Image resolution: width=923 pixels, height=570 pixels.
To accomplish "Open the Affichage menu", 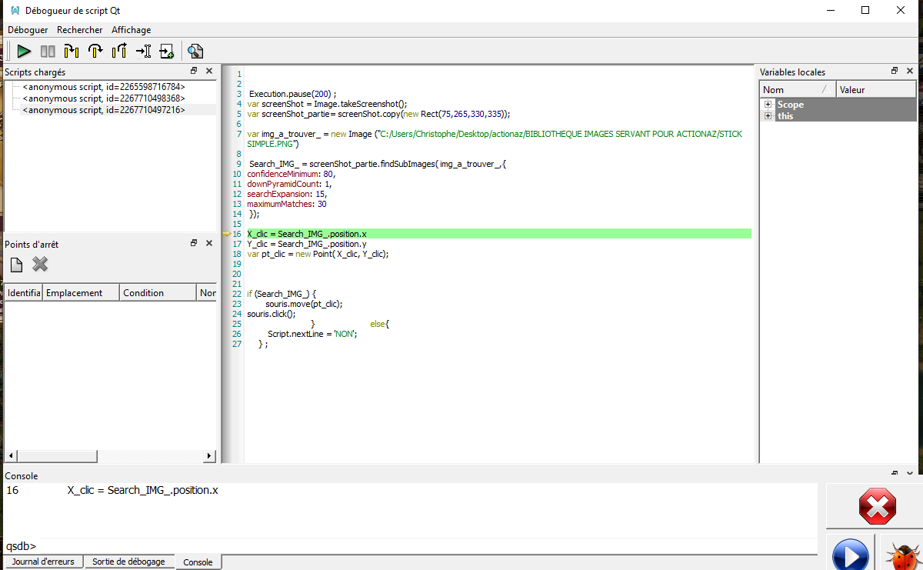I will click(131, 30).
